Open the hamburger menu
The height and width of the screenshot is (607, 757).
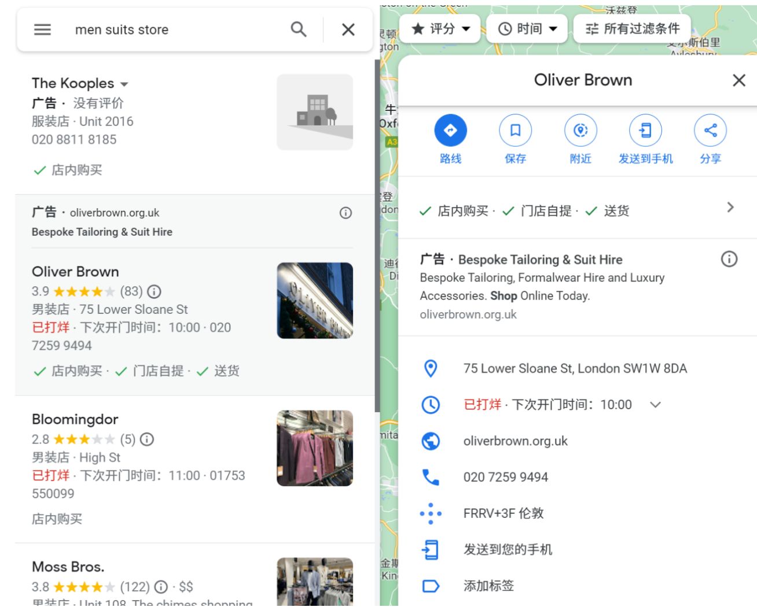click(42, 29)
